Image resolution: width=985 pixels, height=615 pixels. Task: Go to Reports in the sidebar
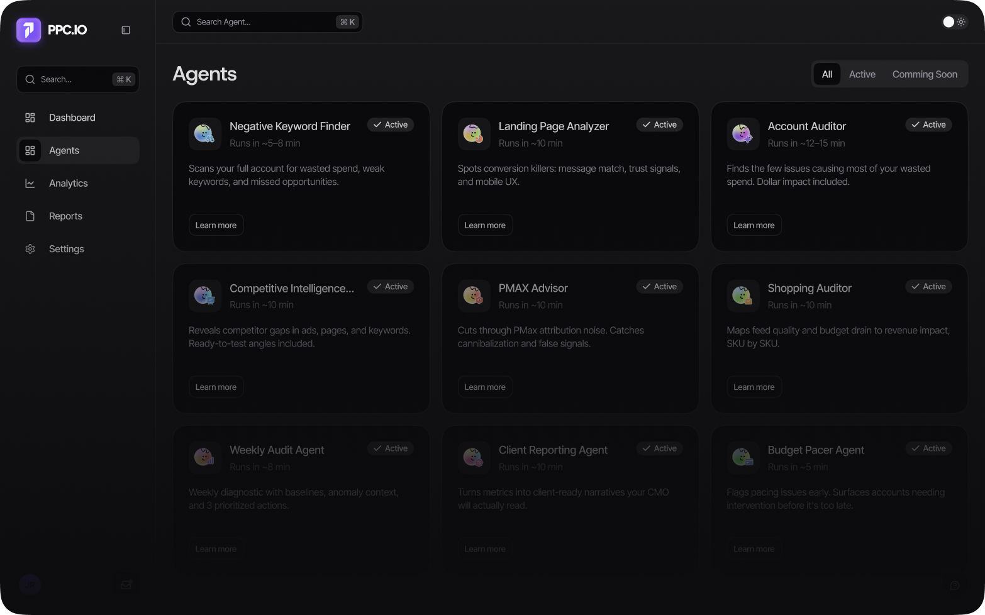click(x=65, y=216)
